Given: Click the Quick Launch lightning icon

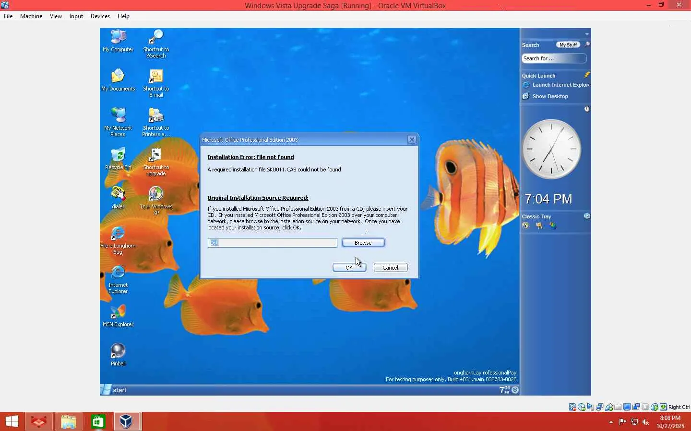Looking at the screenshot, I should point(586,75).
